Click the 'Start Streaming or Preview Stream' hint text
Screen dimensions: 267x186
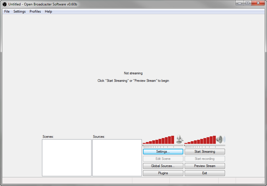tap(133, 81)
